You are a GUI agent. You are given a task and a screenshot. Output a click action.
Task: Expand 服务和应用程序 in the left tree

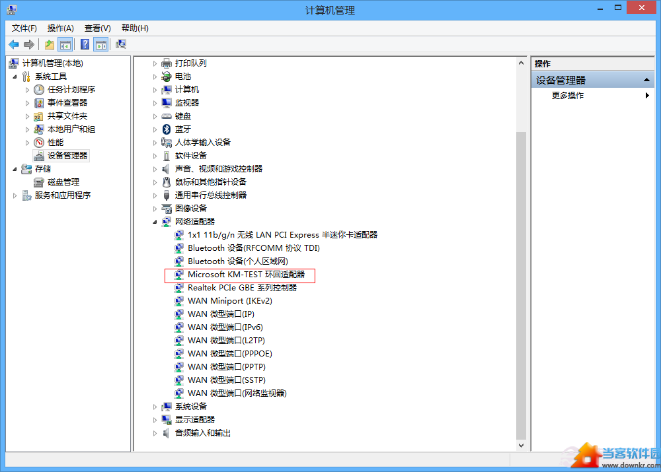pos(15,195)
